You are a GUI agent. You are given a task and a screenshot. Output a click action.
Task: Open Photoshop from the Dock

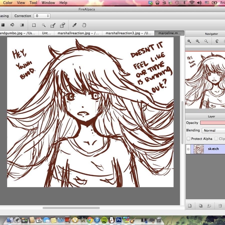click(119, 220)
